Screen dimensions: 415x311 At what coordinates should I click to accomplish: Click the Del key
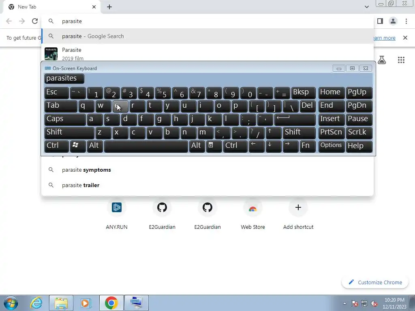point(308,107)
